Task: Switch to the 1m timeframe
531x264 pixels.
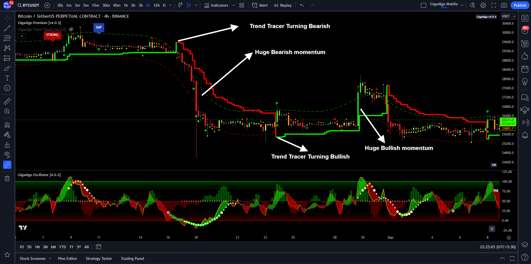Action: [69, 5]
